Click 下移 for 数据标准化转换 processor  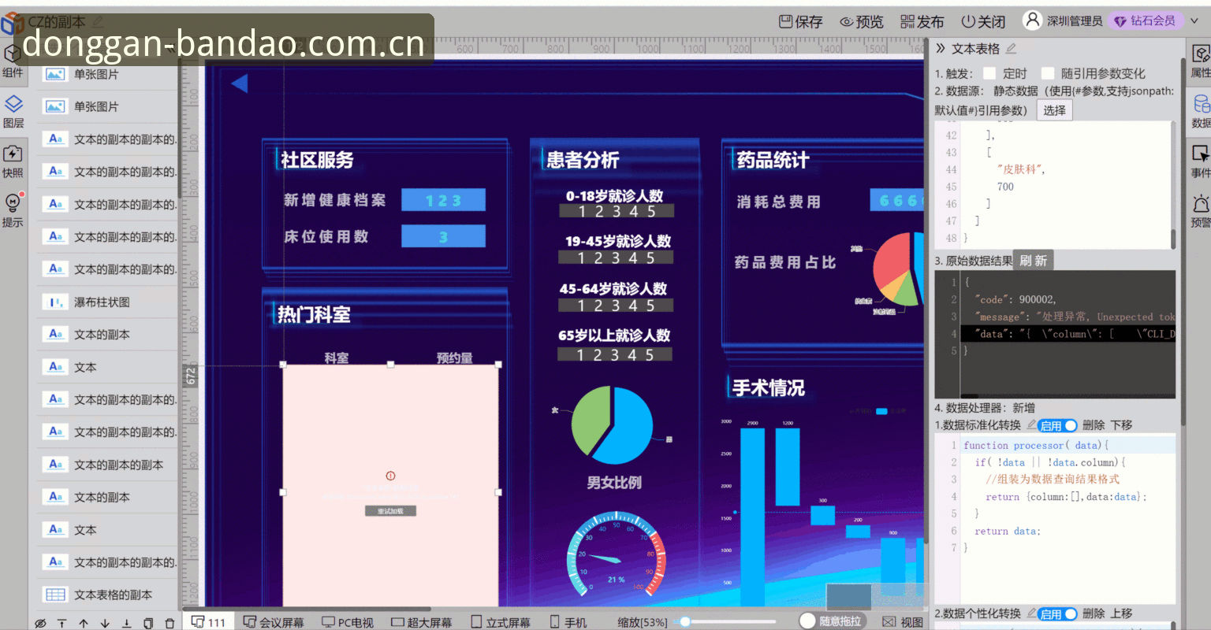pyautogui.click(x=1121, y=425)
